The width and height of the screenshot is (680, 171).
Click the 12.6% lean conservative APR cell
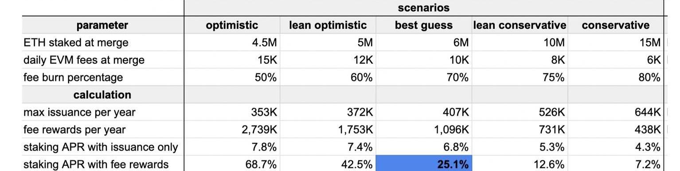point(520,164)
